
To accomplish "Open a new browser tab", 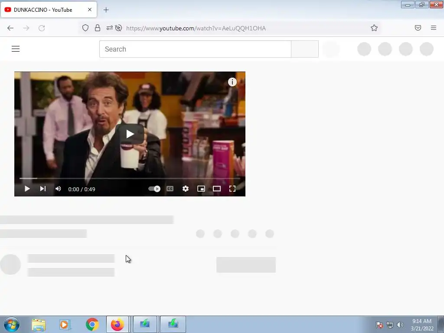I will [106, 10].
